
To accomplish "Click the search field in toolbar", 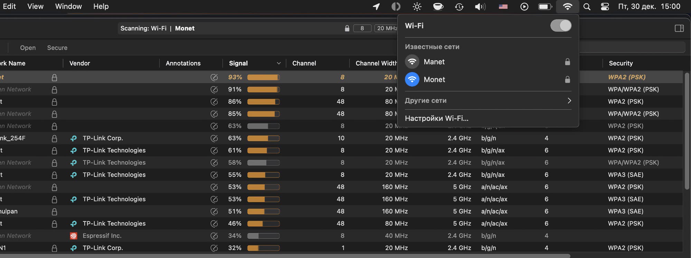I will [x=632, y=47].
